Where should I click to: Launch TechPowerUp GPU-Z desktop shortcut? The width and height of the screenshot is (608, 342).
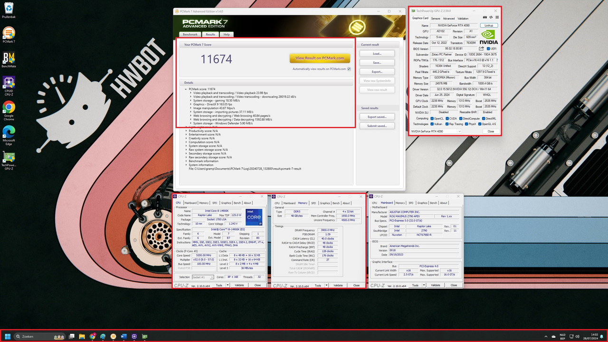coord(9,161)
